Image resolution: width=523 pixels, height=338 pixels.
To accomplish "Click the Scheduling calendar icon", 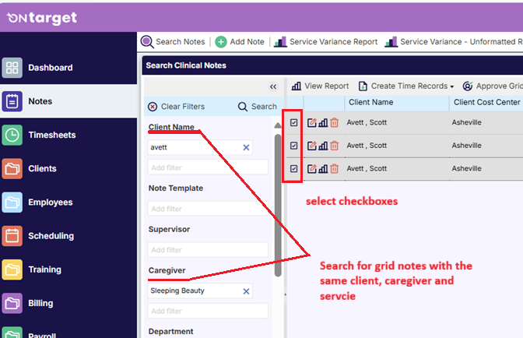I will pyautogui.click(x=12, y=236).
